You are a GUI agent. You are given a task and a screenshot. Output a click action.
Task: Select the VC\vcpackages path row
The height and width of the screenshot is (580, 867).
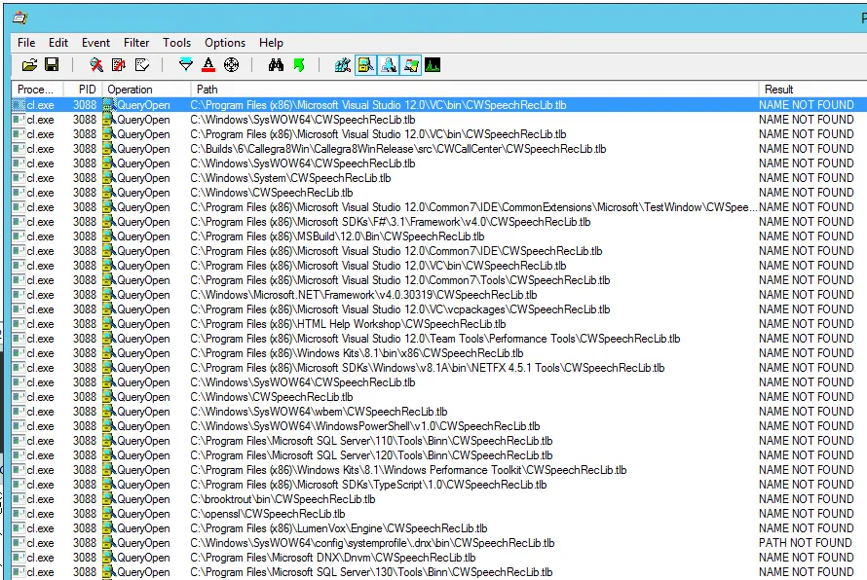[439, 309]
